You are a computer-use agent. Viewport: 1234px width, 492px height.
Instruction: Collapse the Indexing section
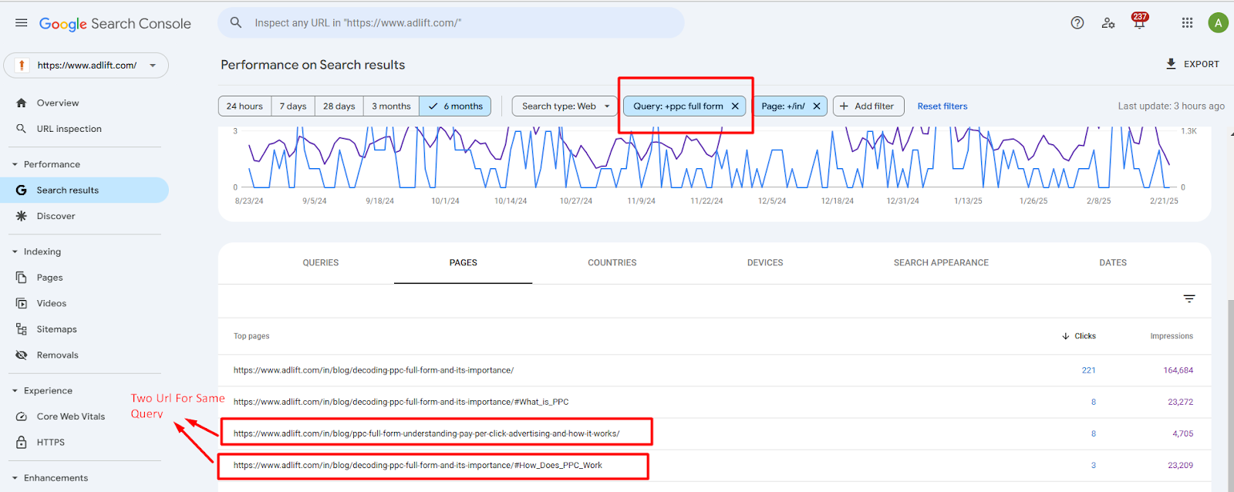pos(15,251)
